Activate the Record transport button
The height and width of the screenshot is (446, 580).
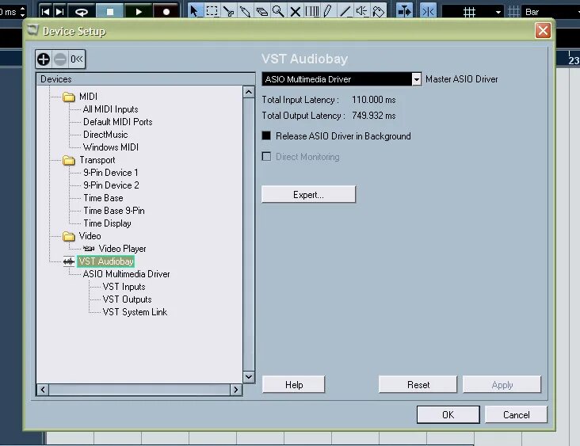166,11
